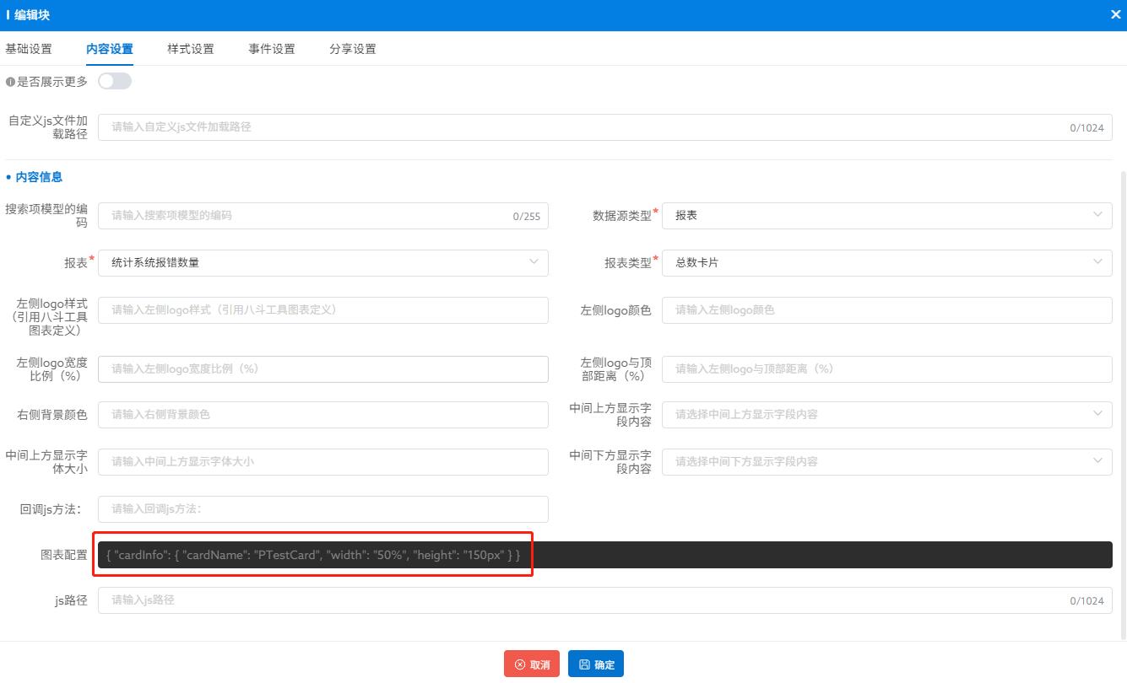Click the dialog's vertical scrollbar

point(1123,405)
